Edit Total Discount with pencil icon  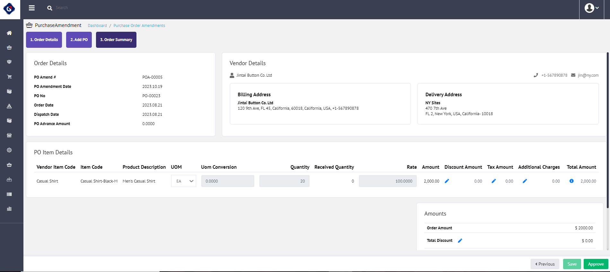[x=460, y=241]
